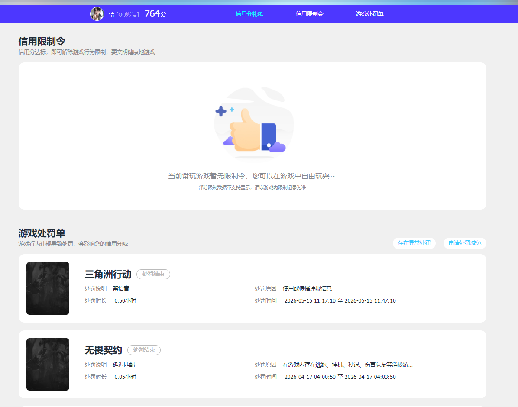Click the 三角洲行动 game title
The image size is (518, 407).
(x=108, y=274)
